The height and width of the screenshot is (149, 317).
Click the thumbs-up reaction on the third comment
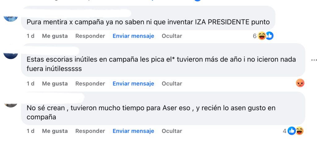pos(292,131)
